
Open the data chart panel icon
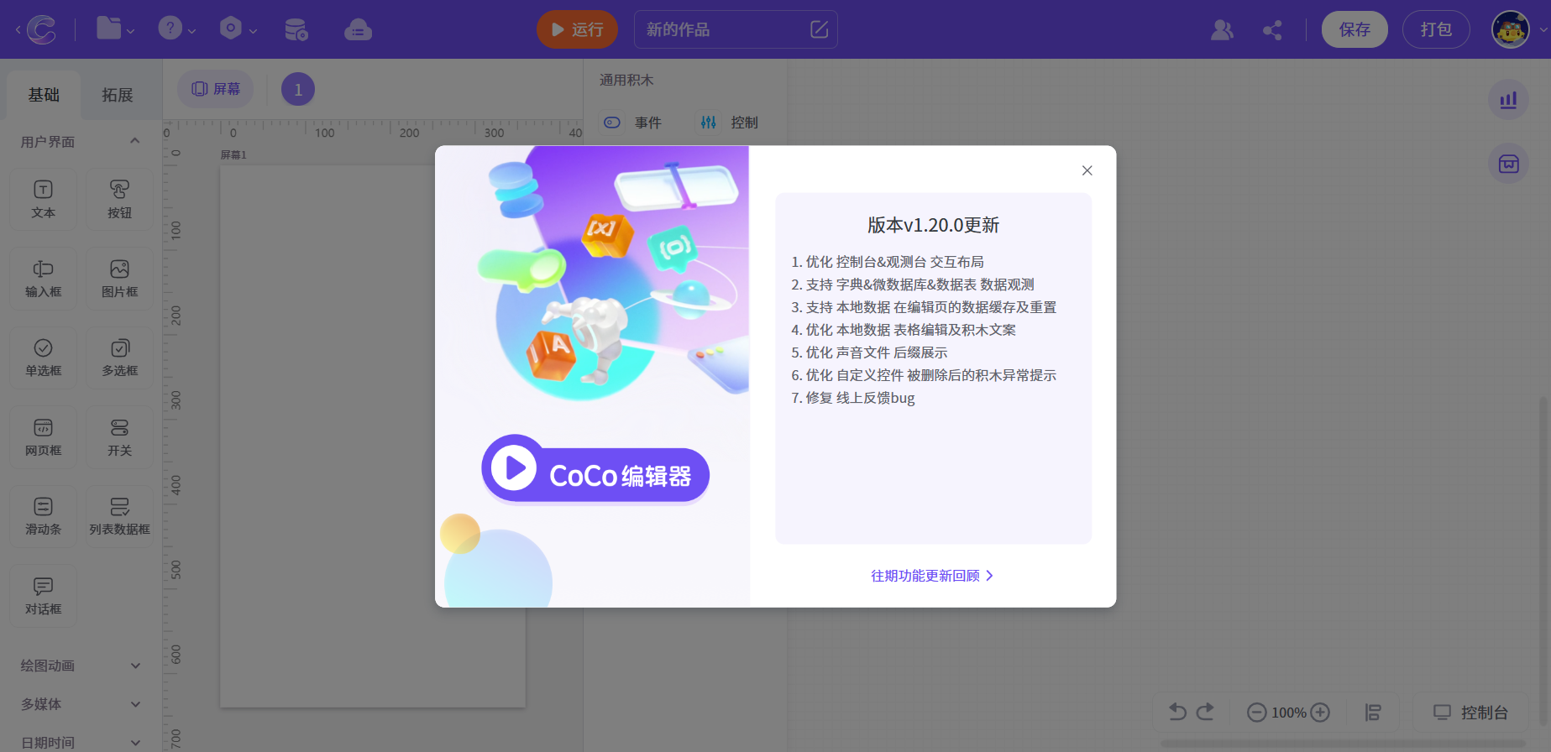1509,100
